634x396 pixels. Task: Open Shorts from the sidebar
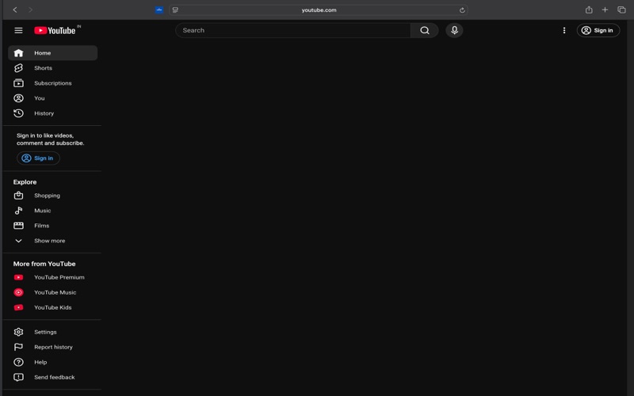52,68
